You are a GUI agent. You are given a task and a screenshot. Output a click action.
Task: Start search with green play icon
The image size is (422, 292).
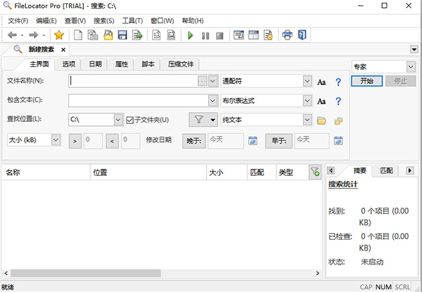pos(191,35)
